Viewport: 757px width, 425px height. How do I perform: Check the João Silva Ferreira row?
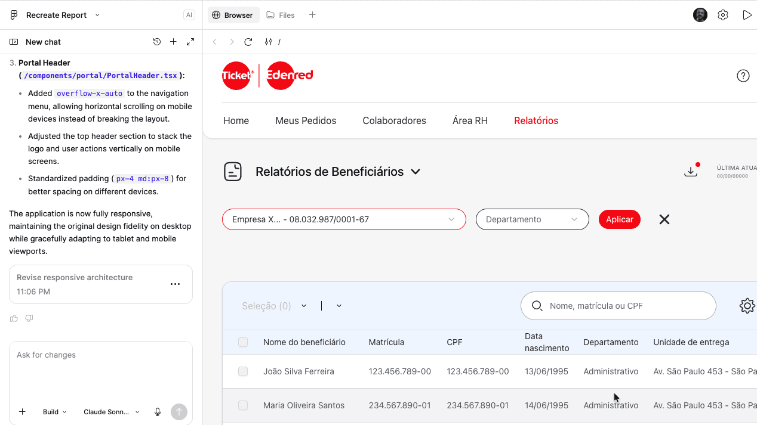point(243,371)
